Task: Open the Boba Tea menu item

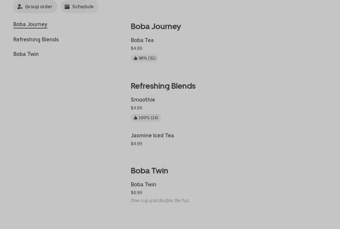Action: tap(142, 40)
